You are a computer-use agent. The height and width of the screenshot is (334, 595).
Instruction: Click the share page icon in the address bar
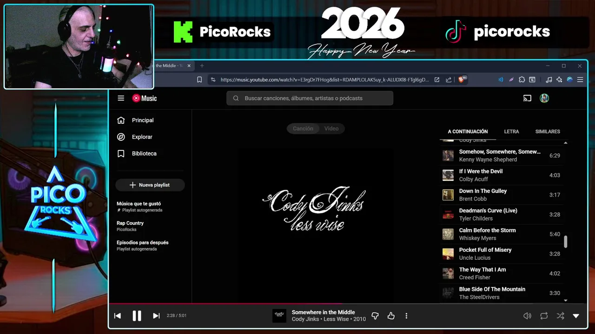click(x=449, y=80)
